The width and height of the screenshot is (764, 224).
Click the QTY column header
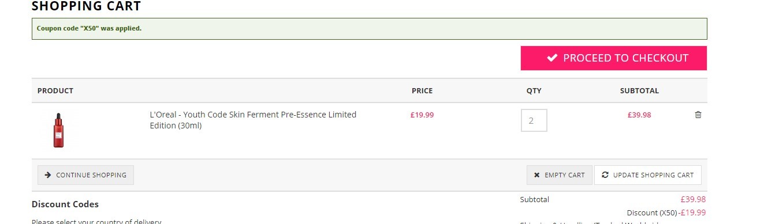[534, 91]
